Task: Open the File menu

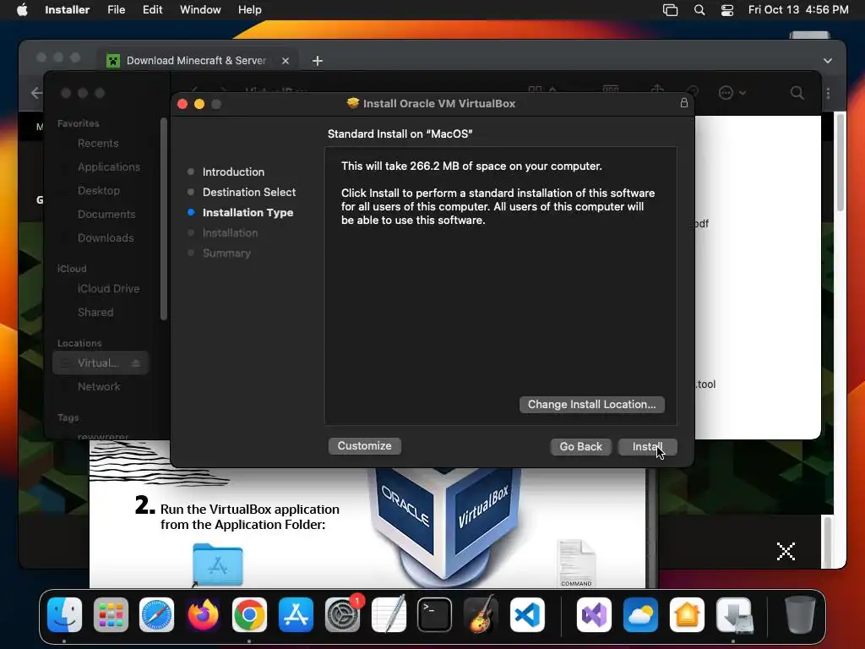Action: click(116, 9)
